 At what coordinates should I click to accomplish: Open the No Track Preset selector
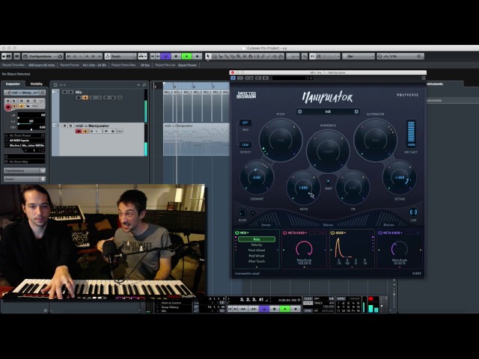tap(25, 135)
